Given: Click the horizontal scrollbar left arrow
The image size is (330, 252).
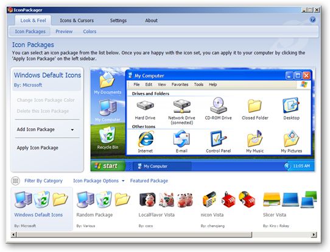Looking at the screenshot, I should [x=13, y=234].
